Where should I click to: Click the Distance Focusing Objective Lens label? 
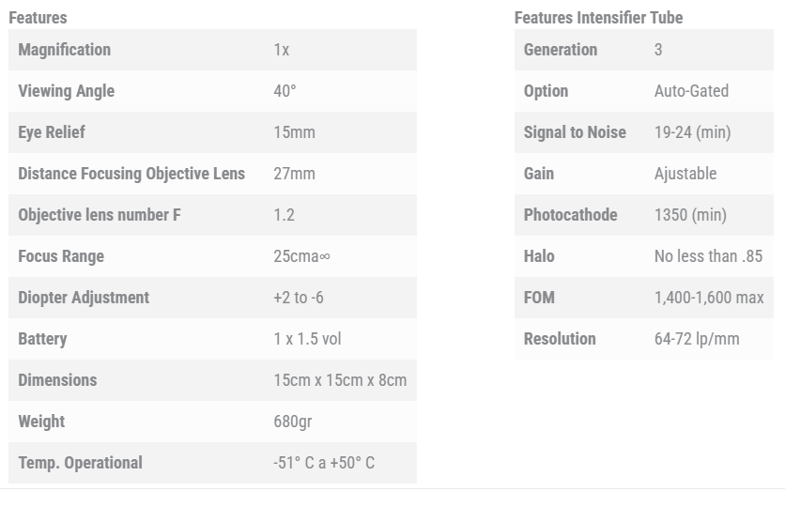click(x=131, y=174)
